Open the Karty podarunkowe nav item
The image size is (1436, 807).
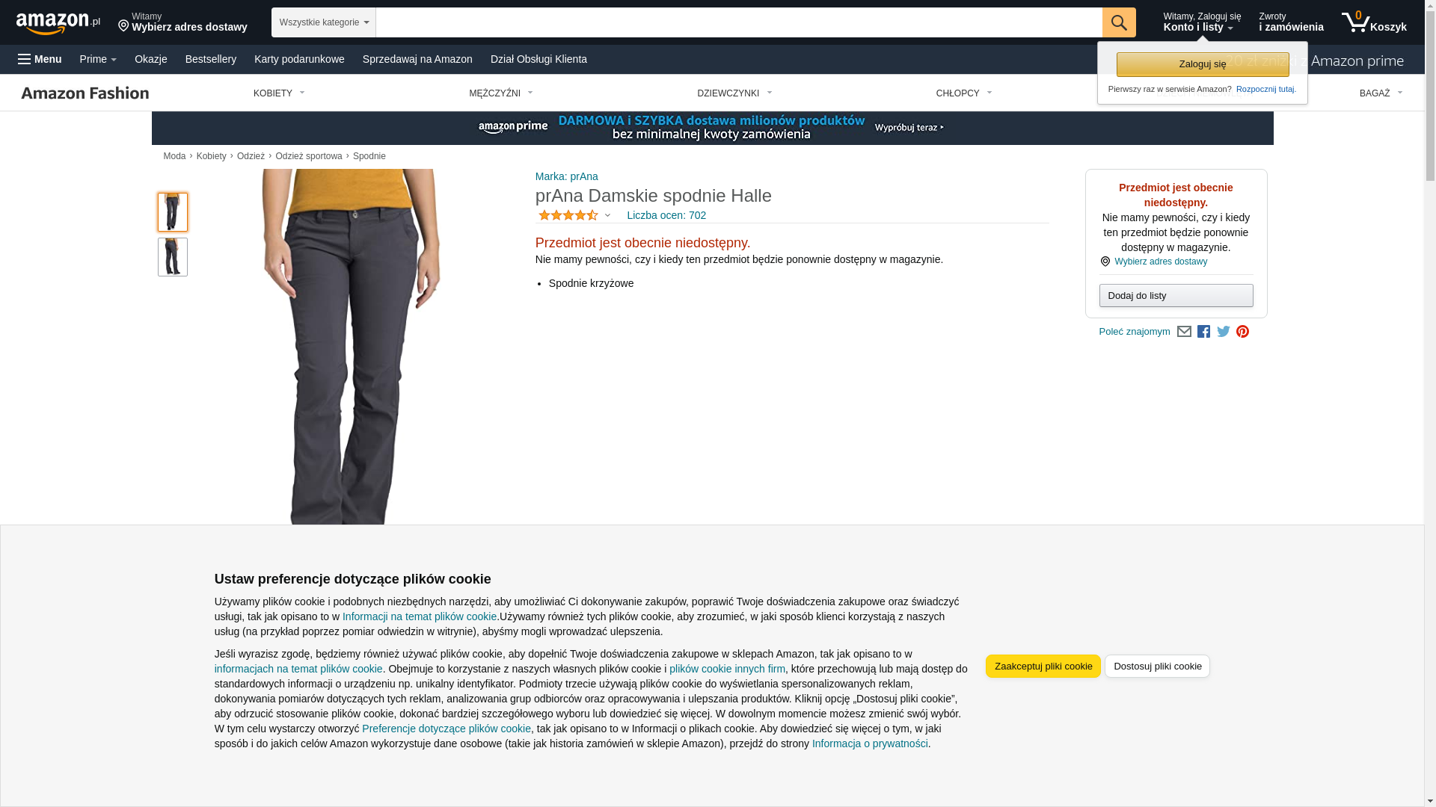299,59
